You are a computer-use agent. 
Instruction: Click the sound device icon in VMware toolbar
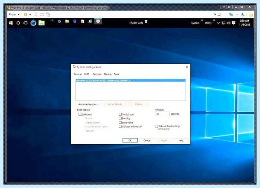[243, 15]
